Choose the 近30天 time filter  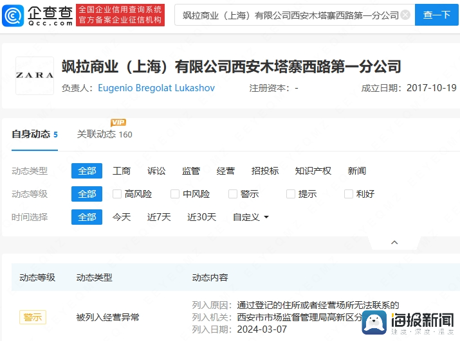coord(201,217)
